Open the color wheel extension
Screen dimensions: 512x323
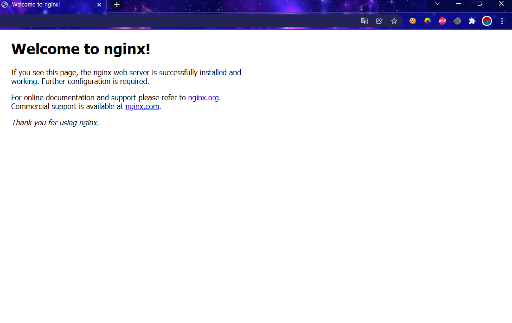click(428, 21)
